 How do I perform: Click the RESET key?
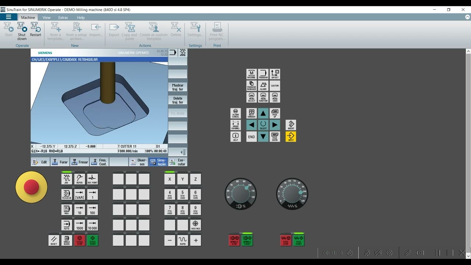point(54,241)
